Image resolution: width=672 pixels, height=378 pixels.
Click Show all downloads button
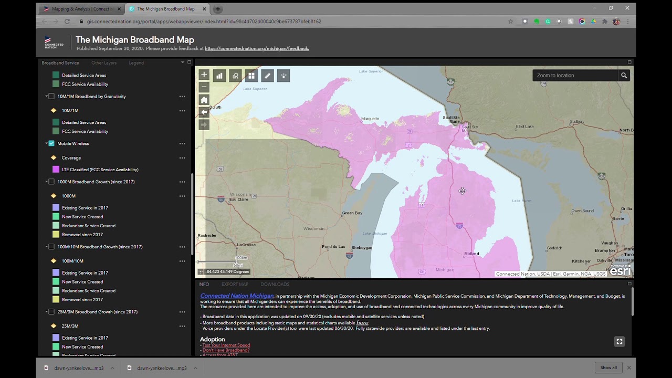point(608,367)
